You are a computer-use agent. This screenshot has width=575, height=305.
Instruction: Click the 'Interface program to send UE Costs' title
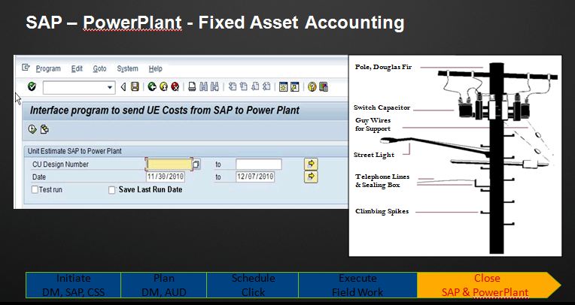(x=165, y=110)
